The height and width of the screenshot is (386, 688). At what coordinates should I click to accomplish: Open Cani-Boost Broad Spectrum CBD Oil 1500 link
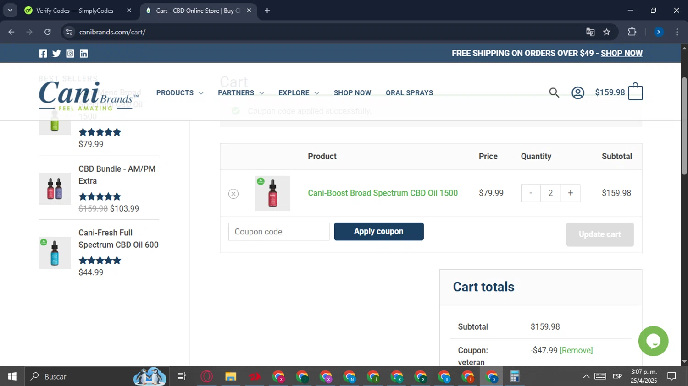coord(383,193)
